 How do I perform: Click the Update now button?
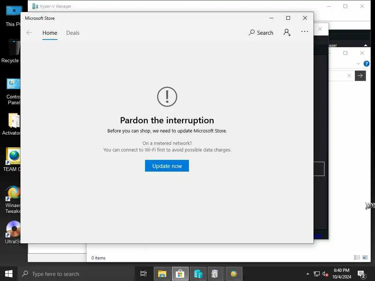click(x=167, y=166)
